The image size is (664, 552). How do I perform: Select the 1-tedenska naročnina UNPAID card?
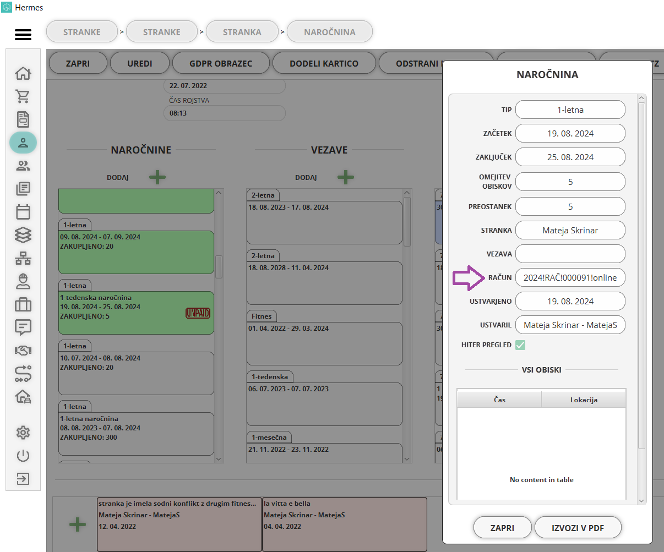point(136,313)
